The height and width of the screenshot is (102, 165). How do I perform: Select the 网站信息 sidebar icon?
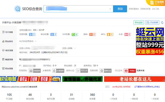point(3,68)
